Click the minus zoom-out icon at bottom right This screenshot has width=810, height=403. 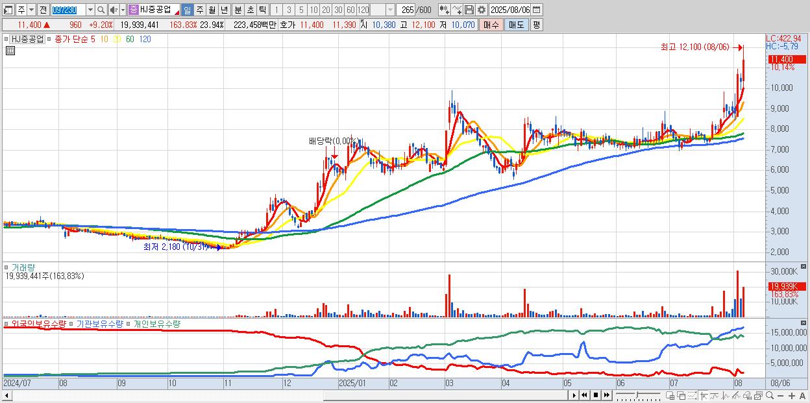click(x=780, y=395)
